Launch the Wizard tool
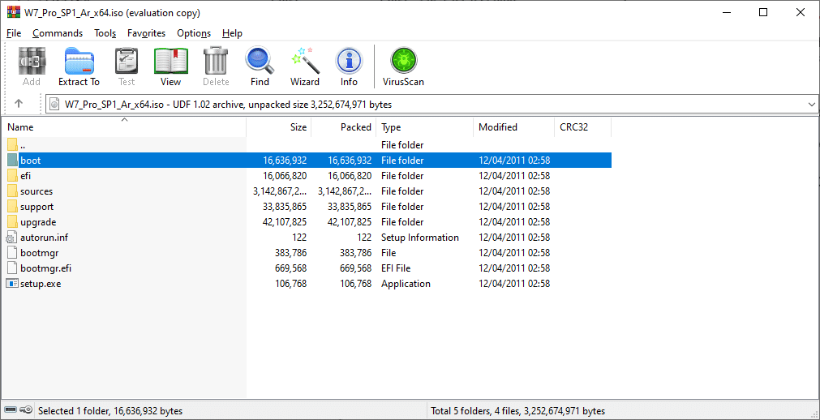 click(x=305, y=66)
